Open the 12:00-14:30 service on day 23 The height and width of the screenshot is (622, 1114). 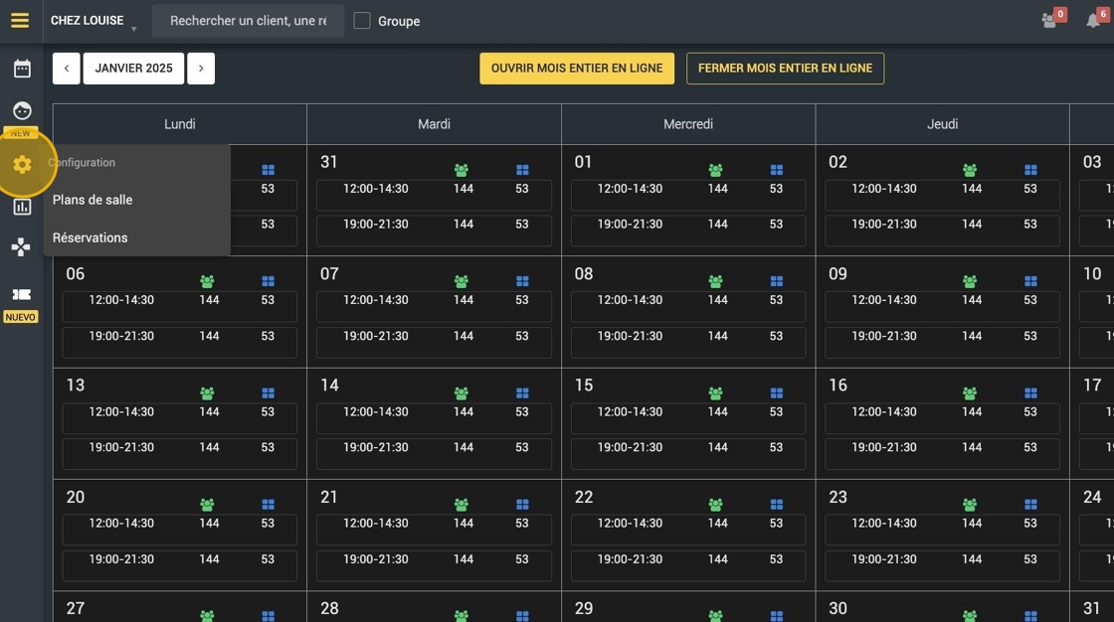[943, 529]
